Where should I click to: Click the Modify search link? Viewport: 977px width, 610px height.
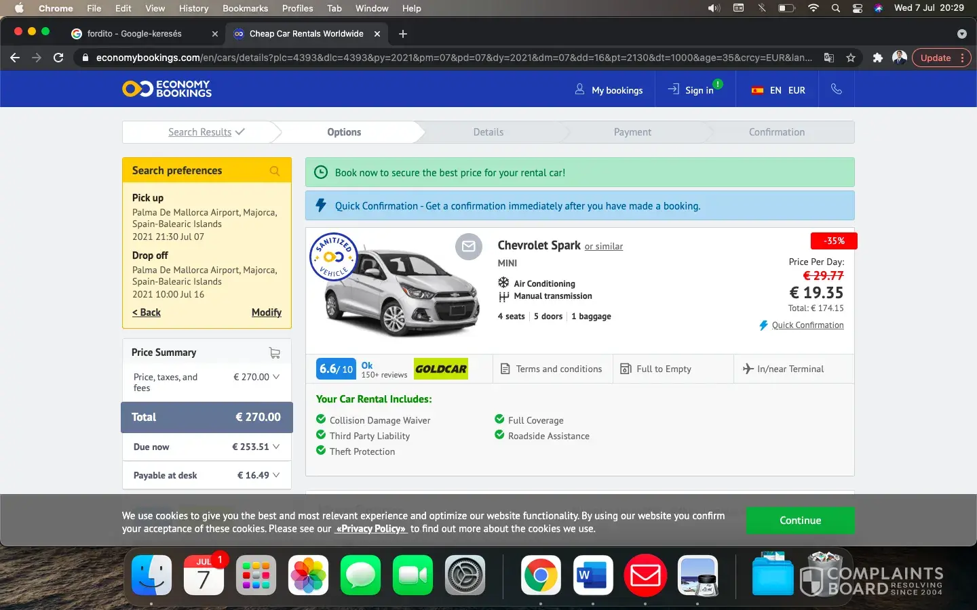(x=266, y=312)
